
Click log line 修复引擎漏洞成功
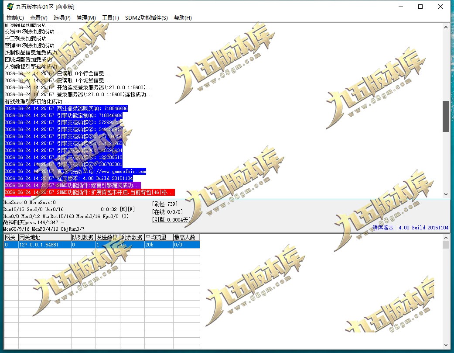[73, 185]
